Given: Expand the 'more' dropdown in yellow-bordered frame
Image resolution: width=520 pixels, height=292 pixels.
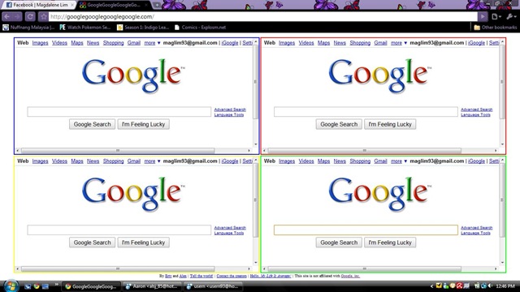Looking at the screenshot, I should pyautogui.click(x=152, y=161).
